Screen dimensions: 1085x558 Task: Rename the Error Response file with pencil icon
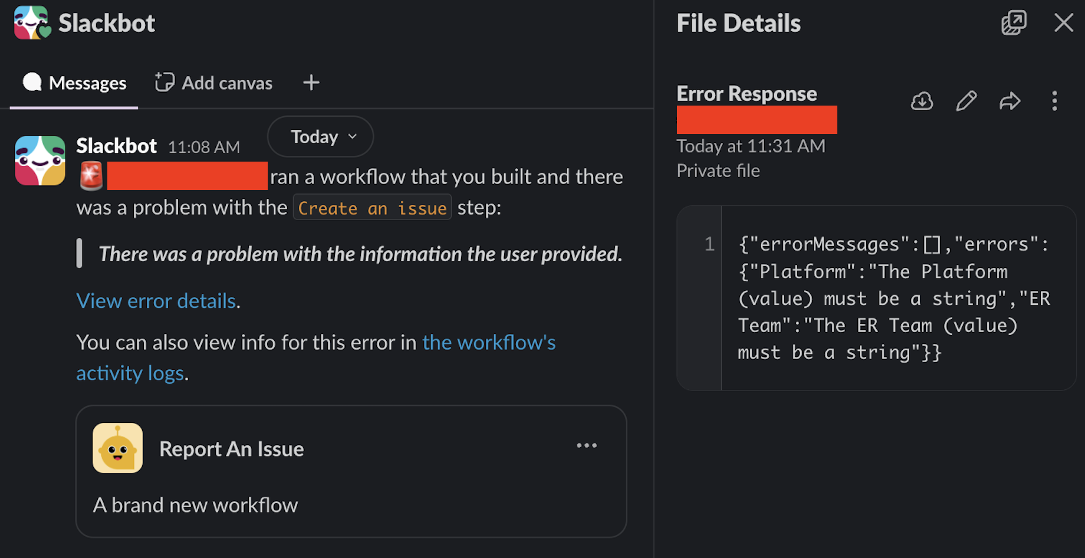pos(966,101)
